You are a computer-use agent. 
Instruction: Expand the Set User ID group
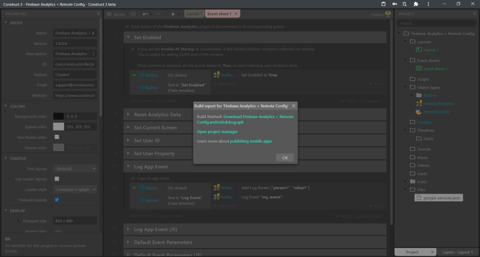point(128,140)
